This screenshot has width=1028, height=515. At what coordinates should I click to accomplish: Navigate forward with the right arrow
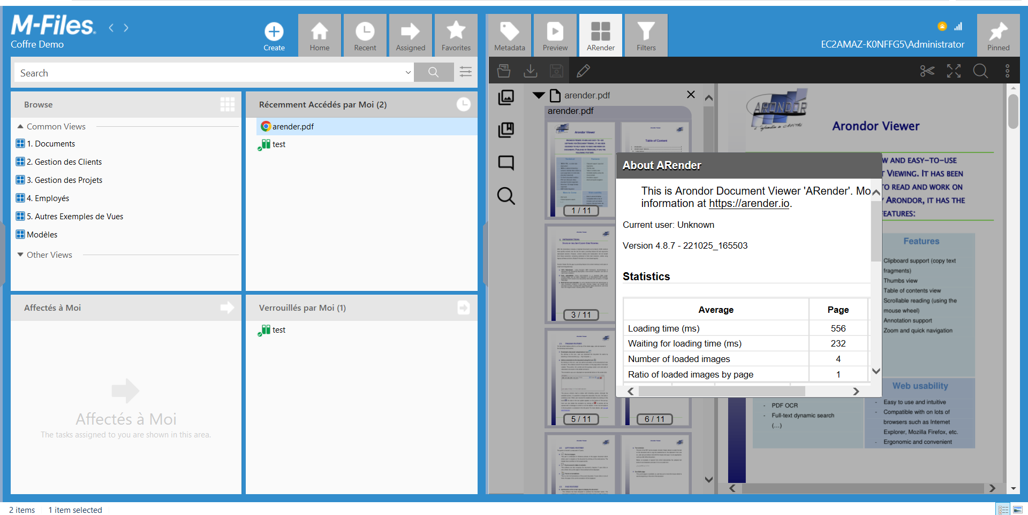click(126, 28)
